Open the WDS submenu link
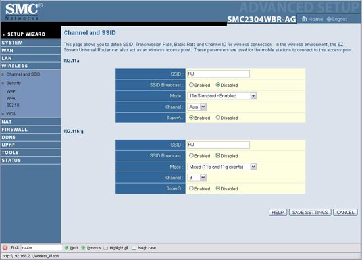The width and height of the screenshot is (362, 260). point(11,114)
